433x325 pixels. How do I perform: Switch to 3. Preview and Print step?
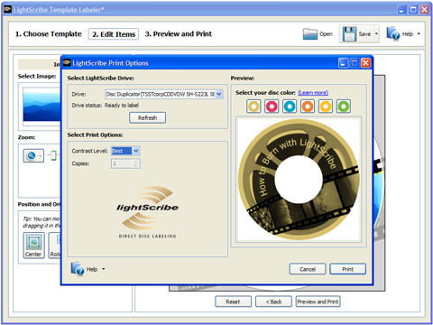[x=179, y=34]
